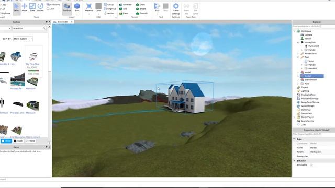The width and height of the screenshot is (335, 188).
Task: Click the search magnifier in Toolbox
Action: tap(44, 28)
